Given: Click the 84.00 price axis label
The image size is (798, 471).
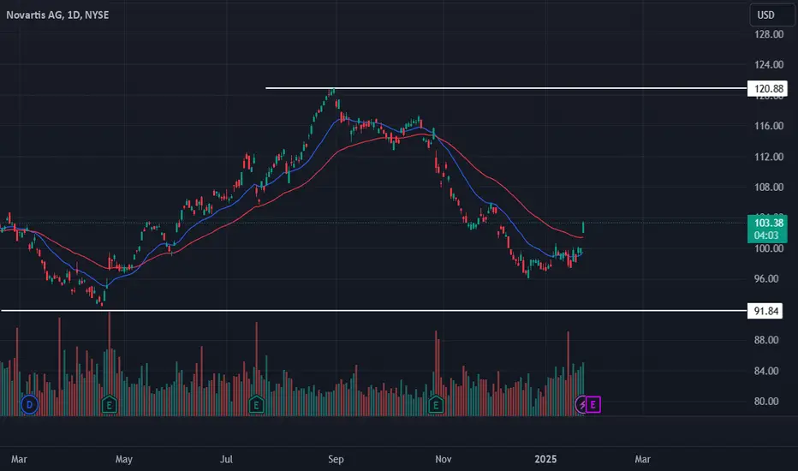Looking at the screenshot, I should (766, 371).
